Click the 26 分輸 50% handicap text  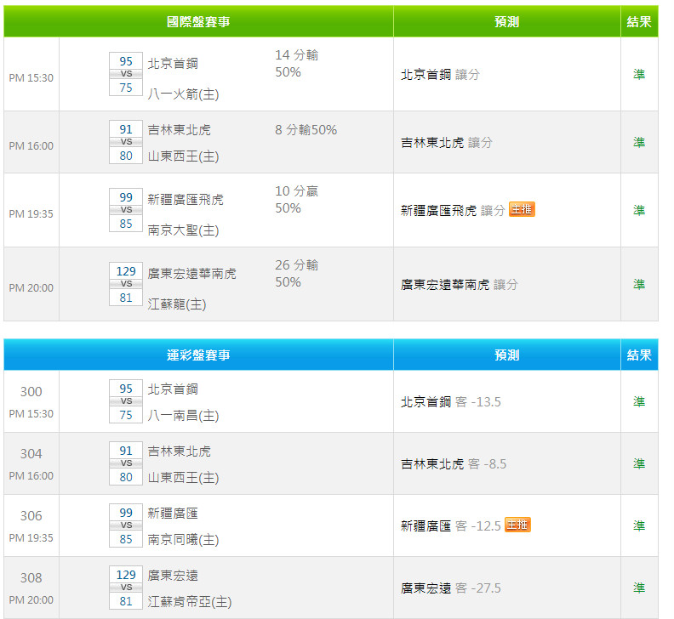[x=297, y=274]
